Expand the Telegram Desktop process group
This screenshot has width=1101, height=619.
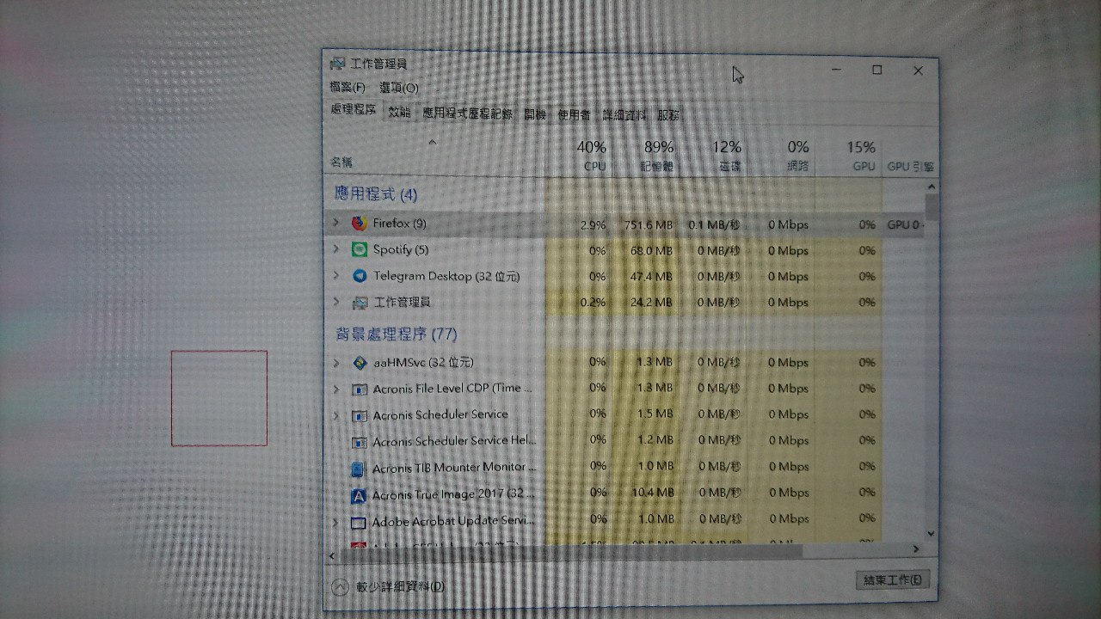tap(335, 276)
